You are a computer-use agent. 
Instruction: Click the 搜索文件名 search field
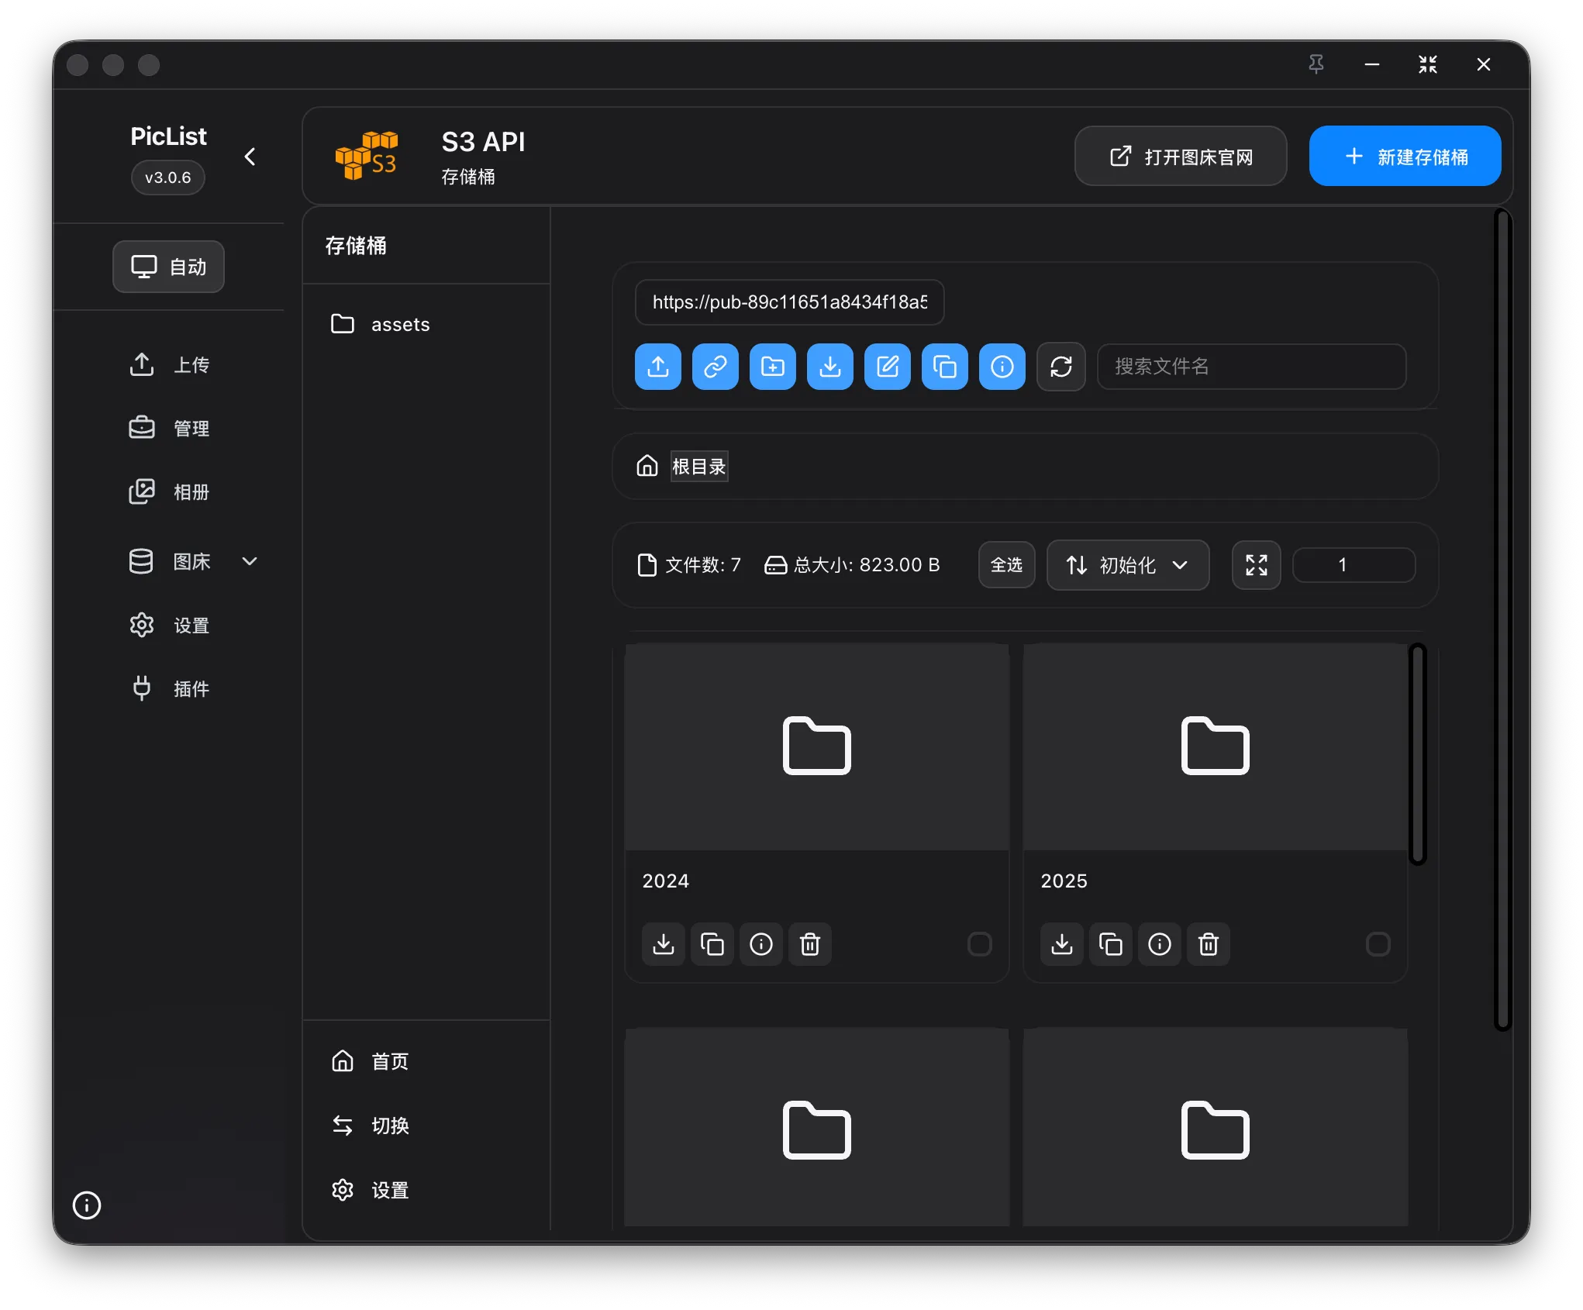pyautogui.click(x=1250, y=367)
